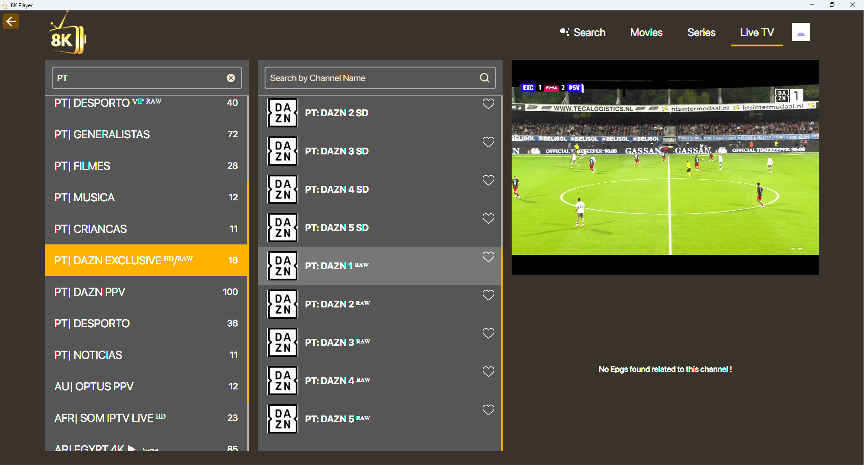The height and width of the screenshot is (465, 864).
Task: Click the DAZN logo for DAZN 1 RAW
Action: click(x=283, y=266)
